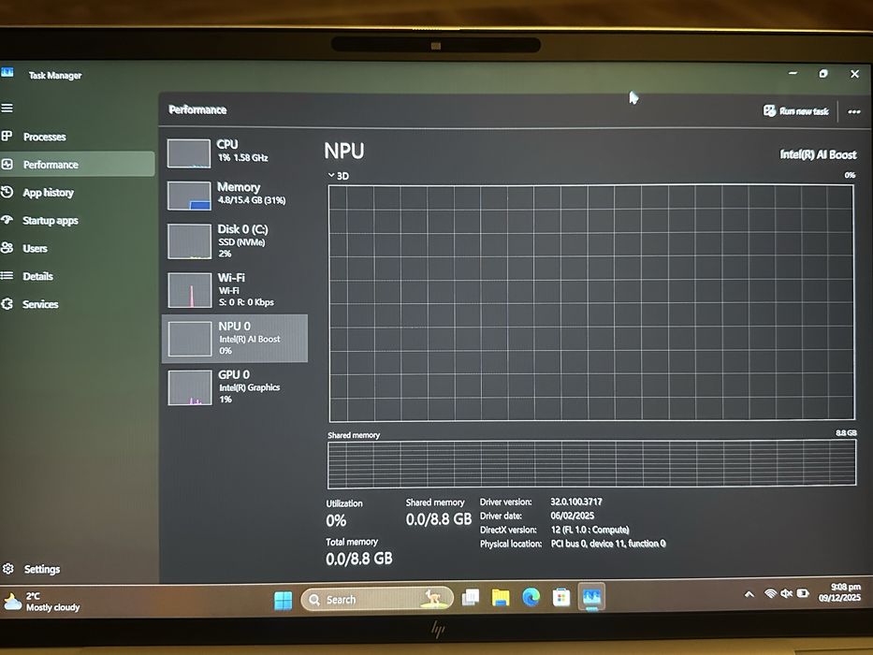The height and width of the screenshot is (655, 873).
Task: Click Task Manager taskbar icon
Action: 591,597
